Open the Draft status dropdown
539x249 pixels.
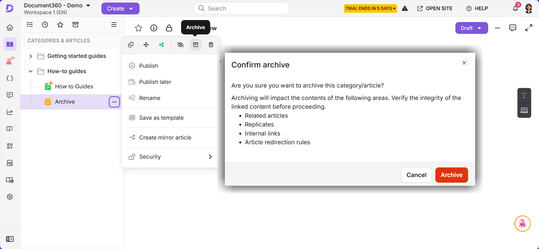[x=471, y=28]
